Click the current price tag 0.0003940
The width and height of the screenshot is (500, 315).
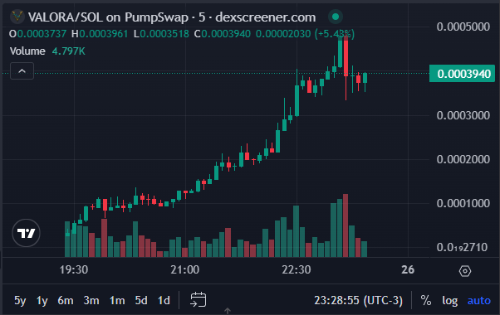(x=462, y=74)
